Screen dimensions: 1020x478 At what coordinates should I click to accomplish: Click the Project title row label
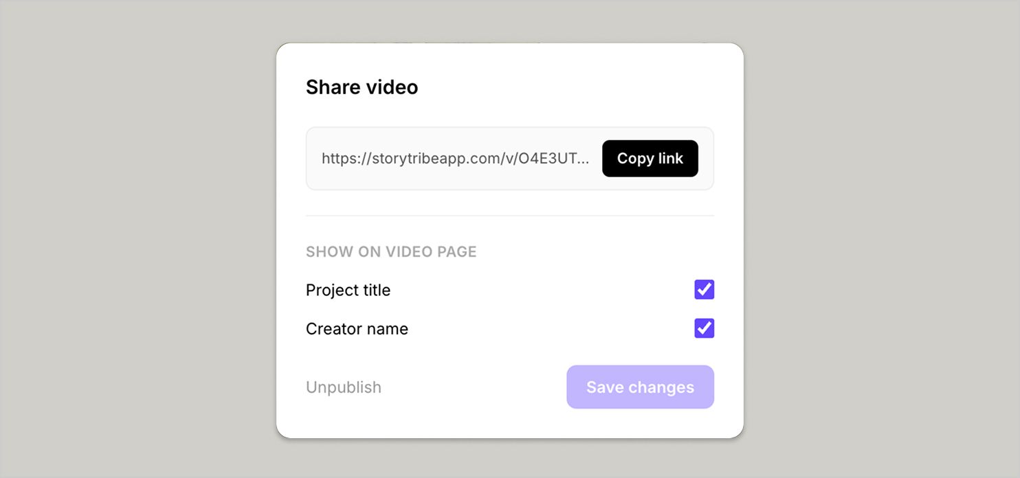[x=348, y=290]
